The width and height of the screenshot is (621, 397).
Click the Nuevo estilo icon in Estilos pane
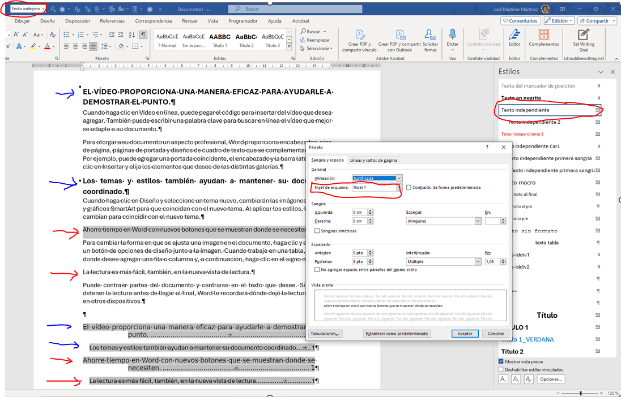pyautogui.click(x=503, y=379)
